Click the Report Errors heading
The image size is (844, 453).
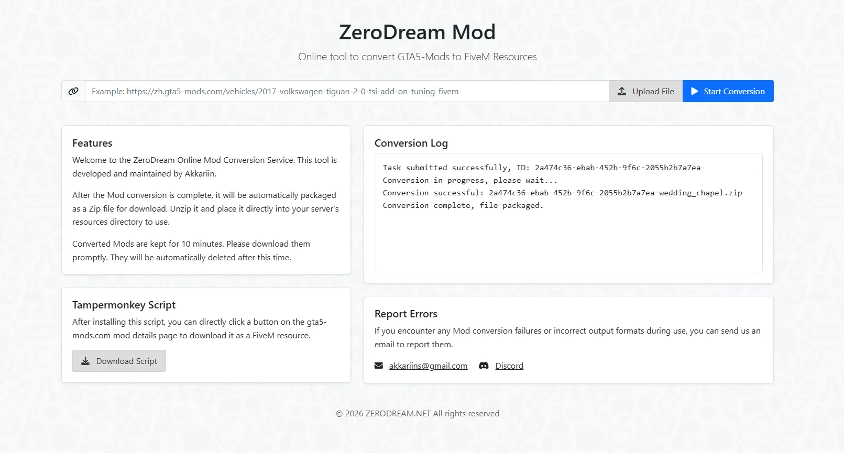(405, 314)
